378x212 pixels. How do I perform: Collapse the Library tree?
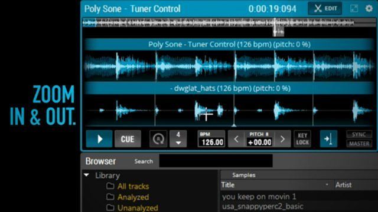point(87,175)
